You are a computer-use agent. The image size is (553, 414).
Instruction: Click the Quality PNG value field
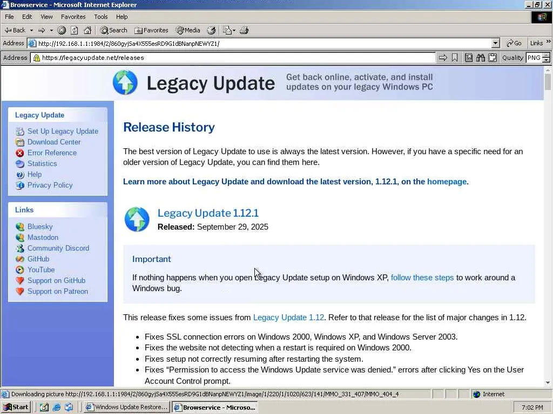pos(534,58)
